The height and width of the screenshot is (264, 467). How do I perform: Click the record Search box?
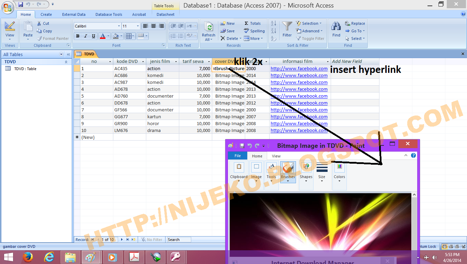click(x=179, y=240)
